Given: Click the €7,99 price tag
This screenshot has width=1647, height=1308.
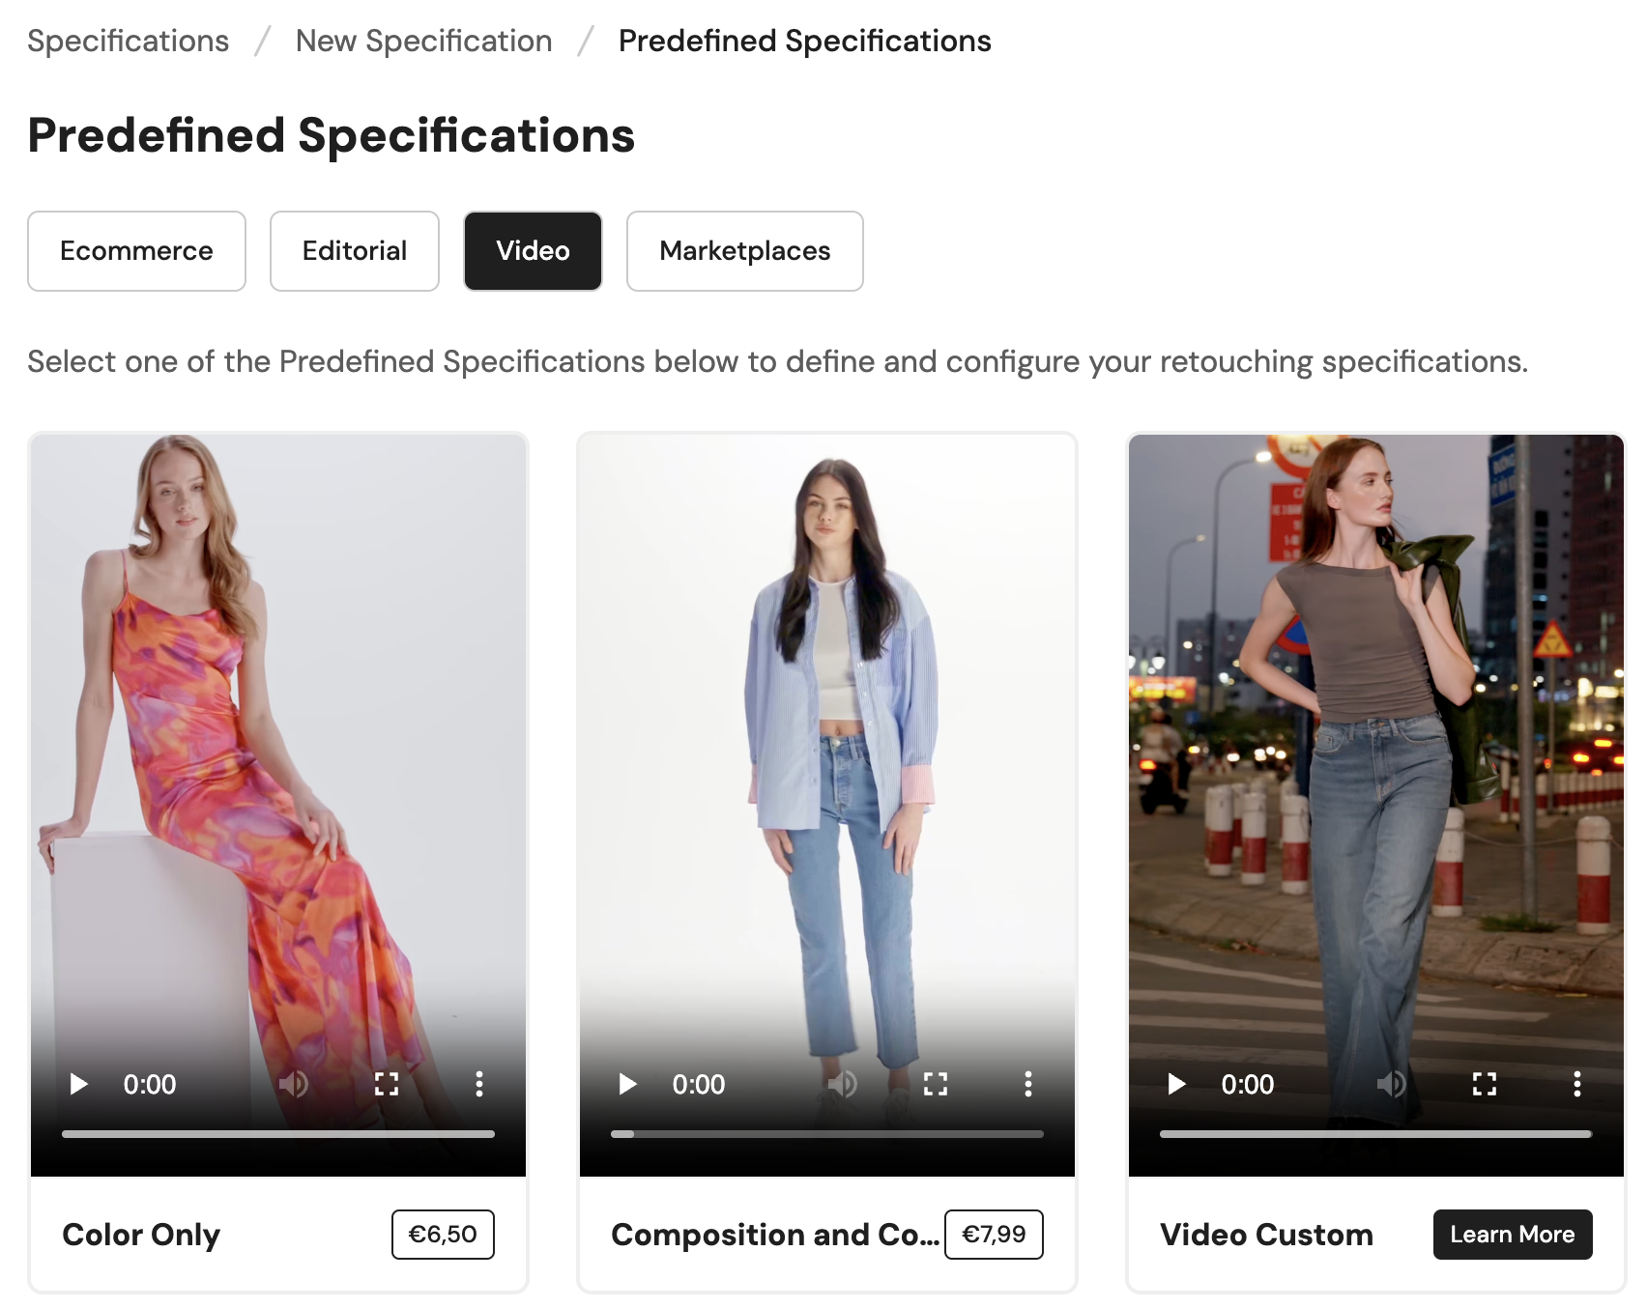Looking at the screenshot, I should pyautogui.click(x=994, y=1235).
